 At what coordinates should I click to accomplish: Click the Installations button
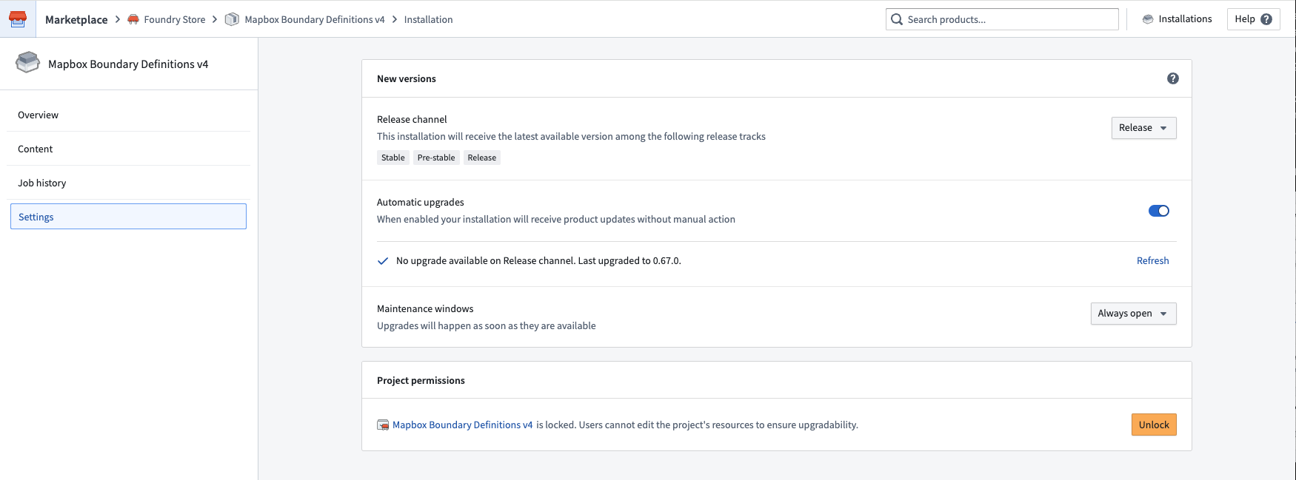click(x=1177, y=19)
